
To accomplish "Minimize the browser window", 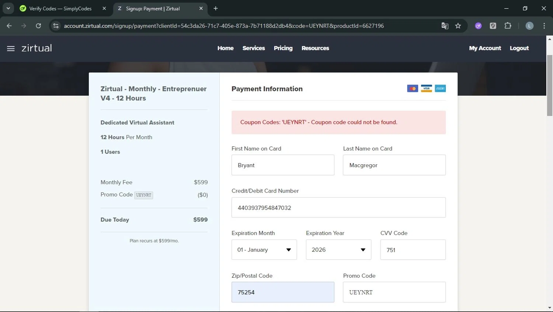I will pyautogui.click(x=506, y=8).
